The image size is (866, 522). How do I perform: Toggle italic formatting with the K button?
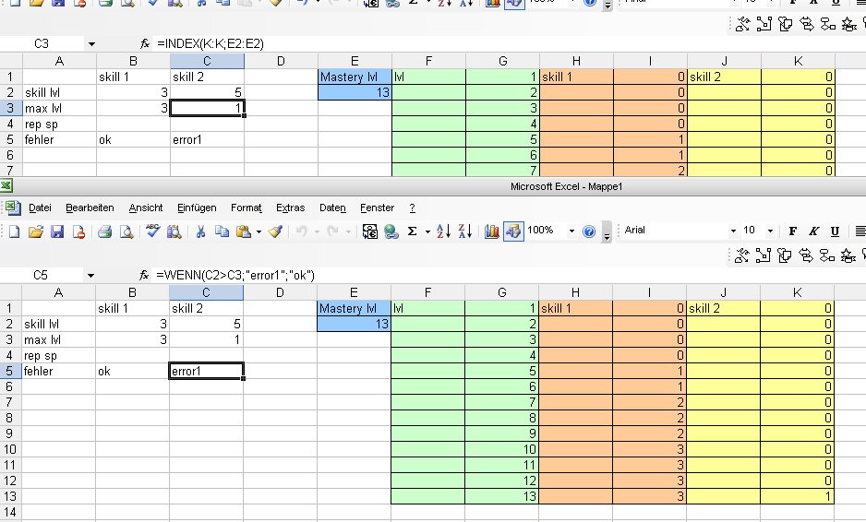point(813,231)
